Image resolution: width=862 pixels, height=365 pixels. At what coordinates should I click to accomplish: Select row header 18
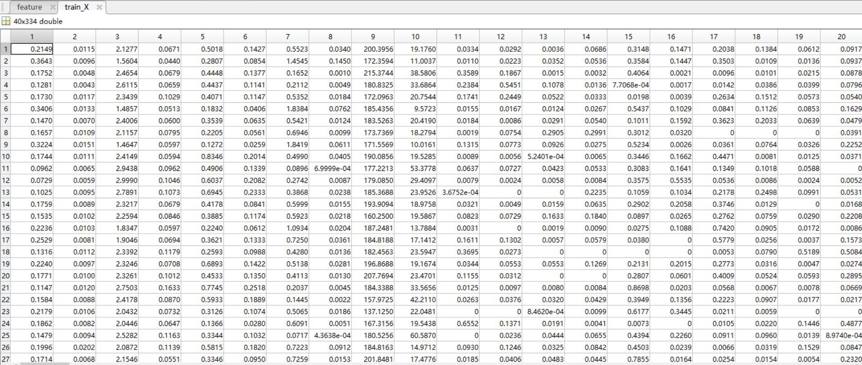[5, 252]
